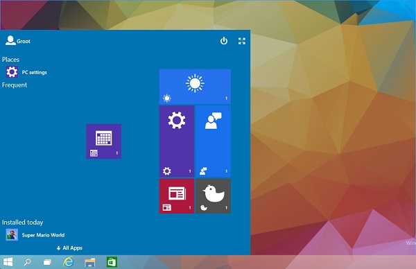The width and height of the screenshot is (416, 269).
Task: Open the Groot user account menu
Action: pos(18,41)
